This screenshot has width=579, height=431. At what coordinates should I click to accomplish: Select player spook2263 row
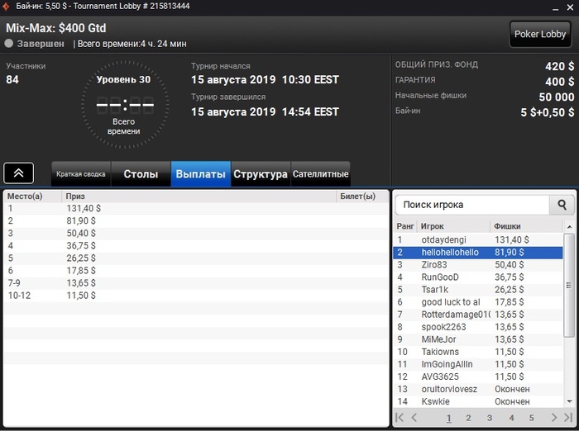[478, 327]
